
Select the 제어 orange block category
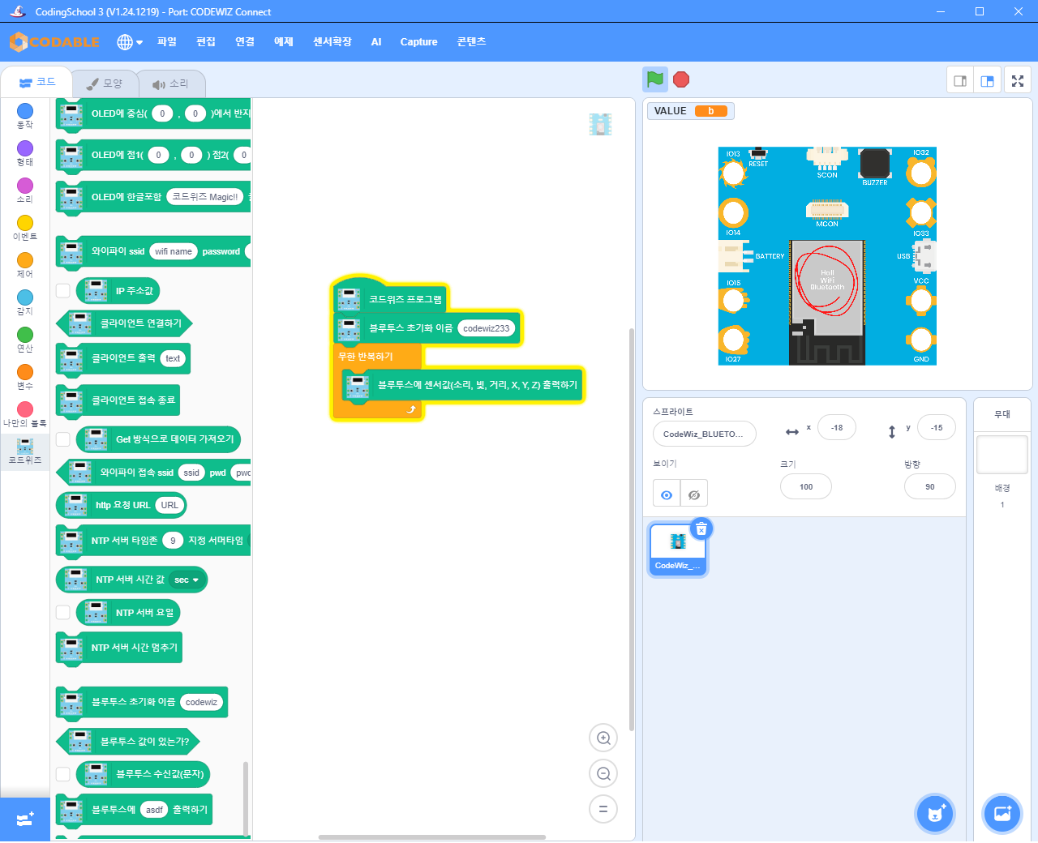pos(25,264)
